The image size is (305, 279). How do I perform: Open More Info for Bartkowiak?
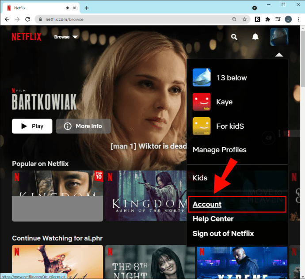[83, 126]
